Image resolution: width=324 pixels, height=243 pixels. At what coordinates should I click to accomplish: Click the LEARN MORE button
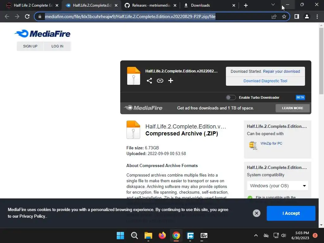293,108
